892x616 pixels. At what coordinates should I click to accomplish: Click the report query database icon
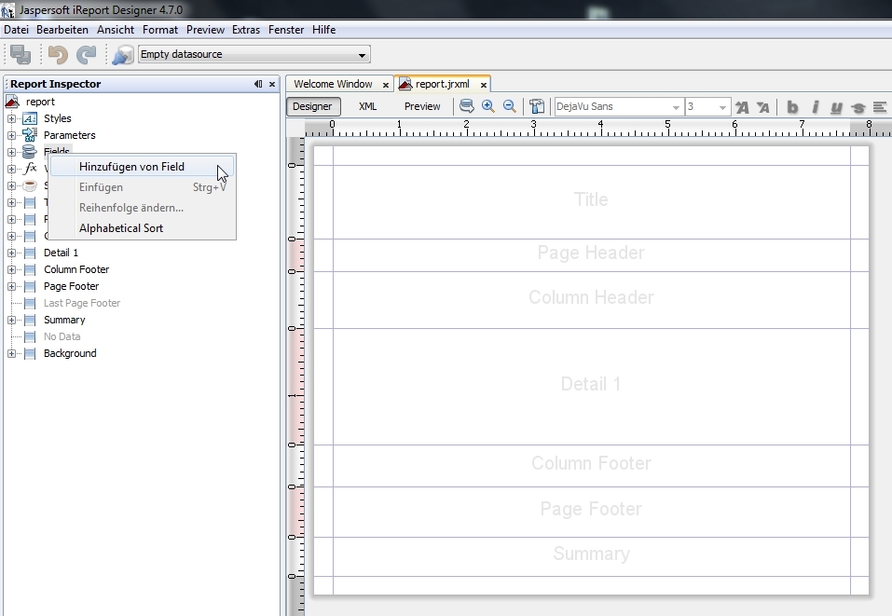click(467, 106)
